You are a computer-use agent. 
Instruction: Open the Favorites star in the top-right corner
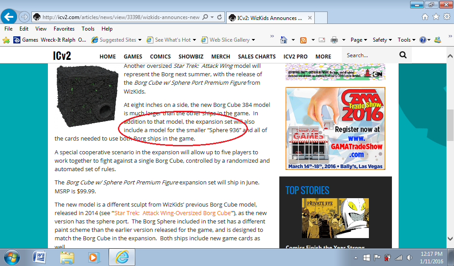tap(436, 17)
